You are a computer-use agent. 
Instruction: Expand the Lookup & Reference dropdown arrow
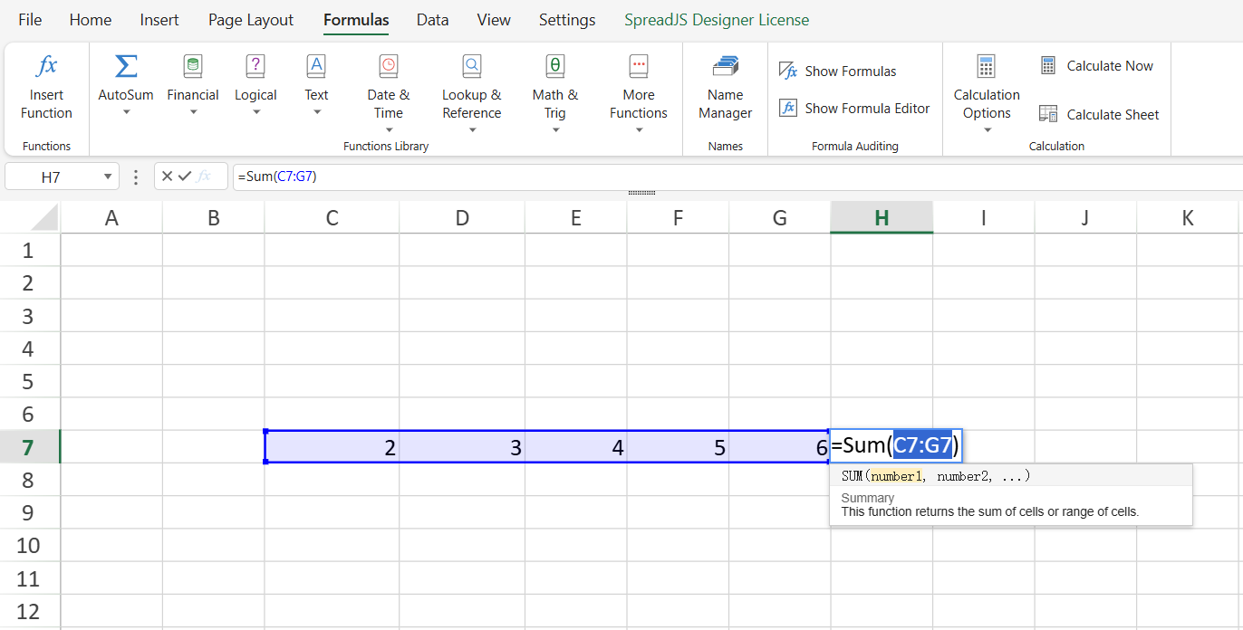pyautogui.click(x=472, y=130)
